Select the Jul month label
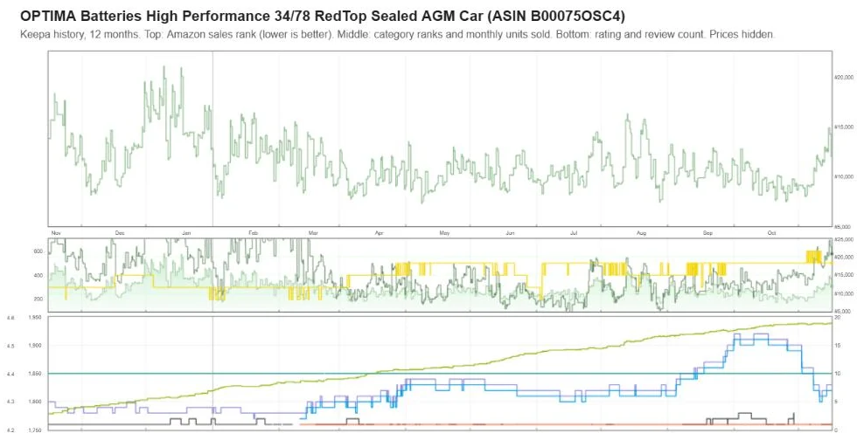This screenshot has width=857, height=447. pyautogui.click(x=574, y=233)
